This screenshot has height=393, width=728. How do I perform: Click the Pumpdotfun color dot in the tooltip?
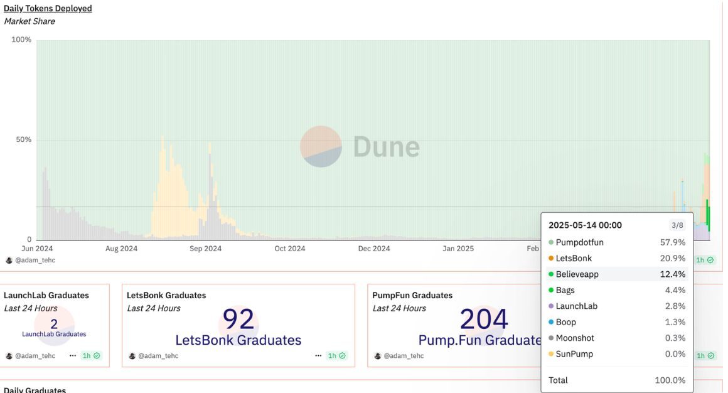tap(551, 242)
